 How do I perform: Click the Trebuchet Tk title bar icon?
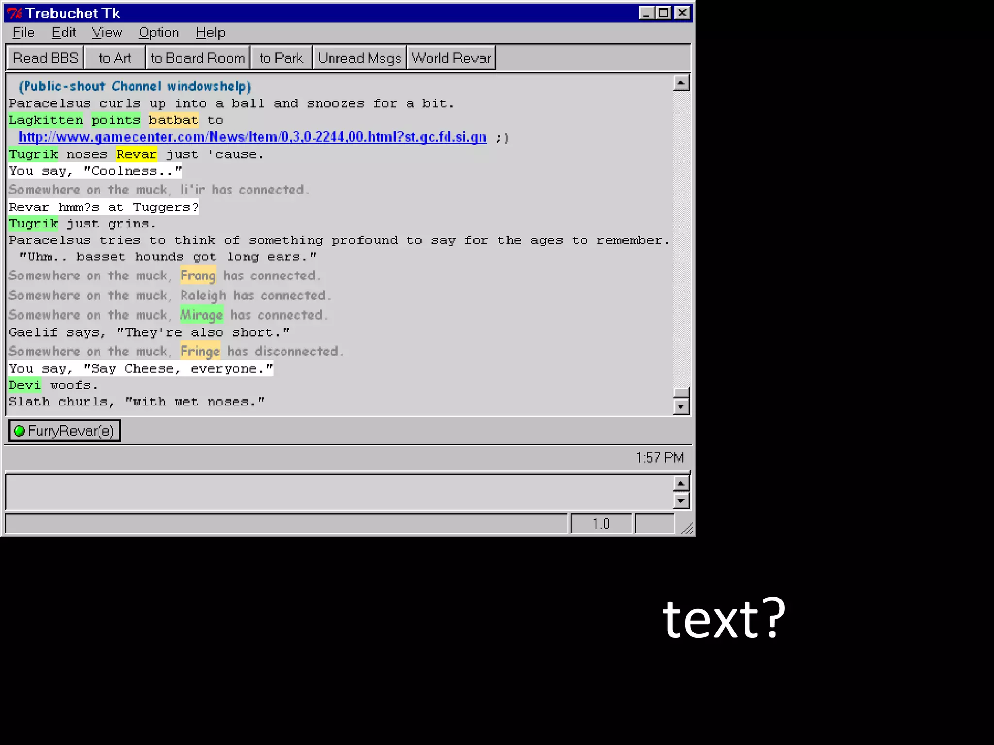[15, 14]
